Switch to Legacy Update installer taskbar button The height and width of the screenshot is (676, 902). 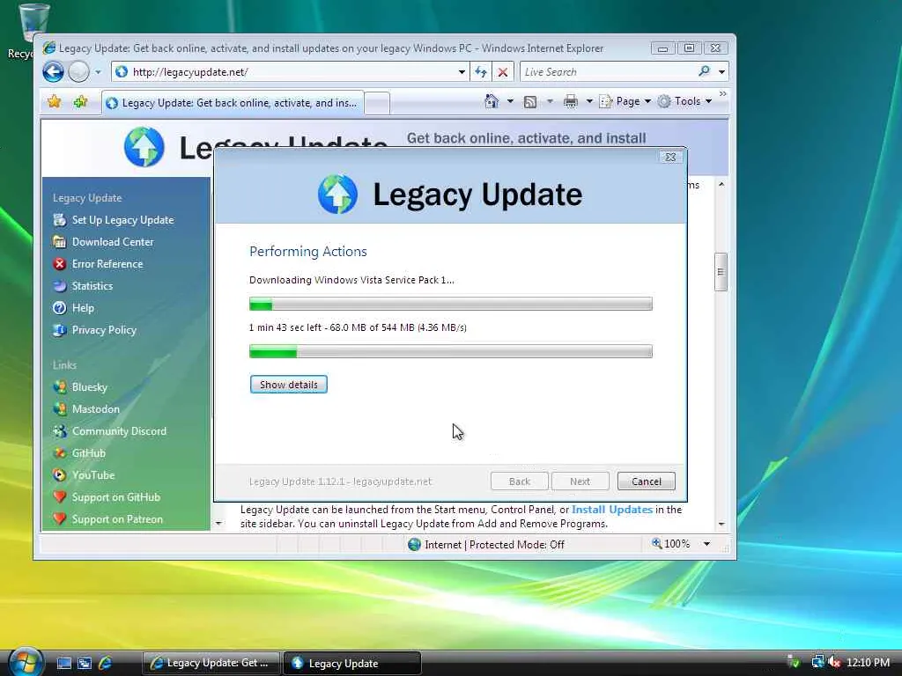click(352, 663)
